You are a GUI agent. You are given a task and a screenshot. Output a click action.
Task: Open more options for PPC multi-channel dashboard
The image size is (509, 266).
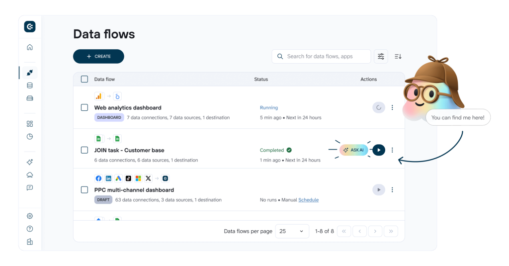[x=392, y=190]
